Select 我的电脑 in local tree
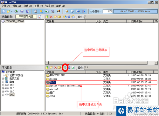Screen dimensions: 159x116 [x=10, y=72]
